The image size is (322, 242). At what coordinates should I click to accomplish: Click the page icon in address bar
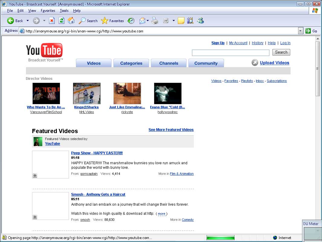22,31
